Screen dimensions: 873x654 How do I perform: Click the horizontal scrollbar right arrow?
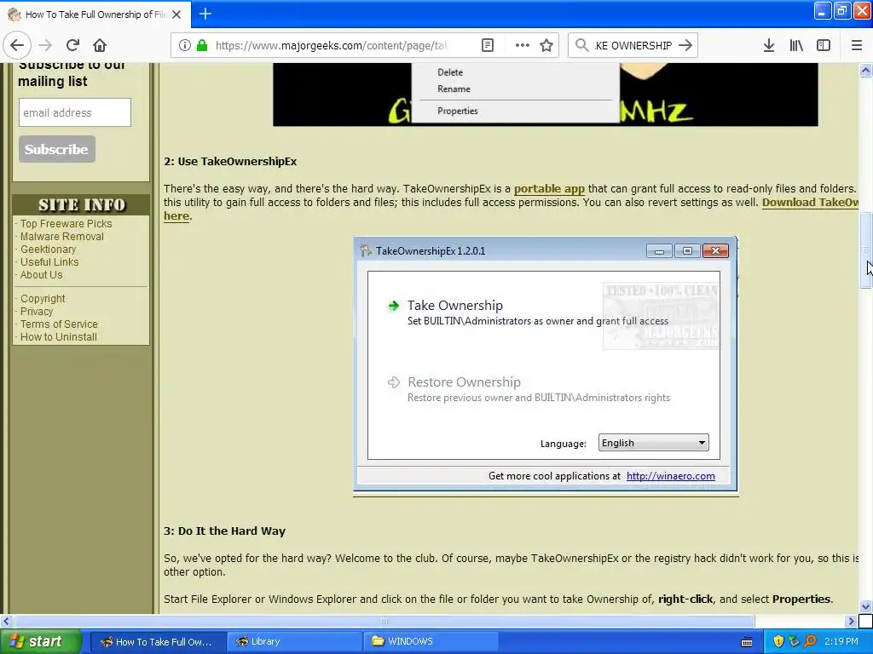(x=851, y=621)
